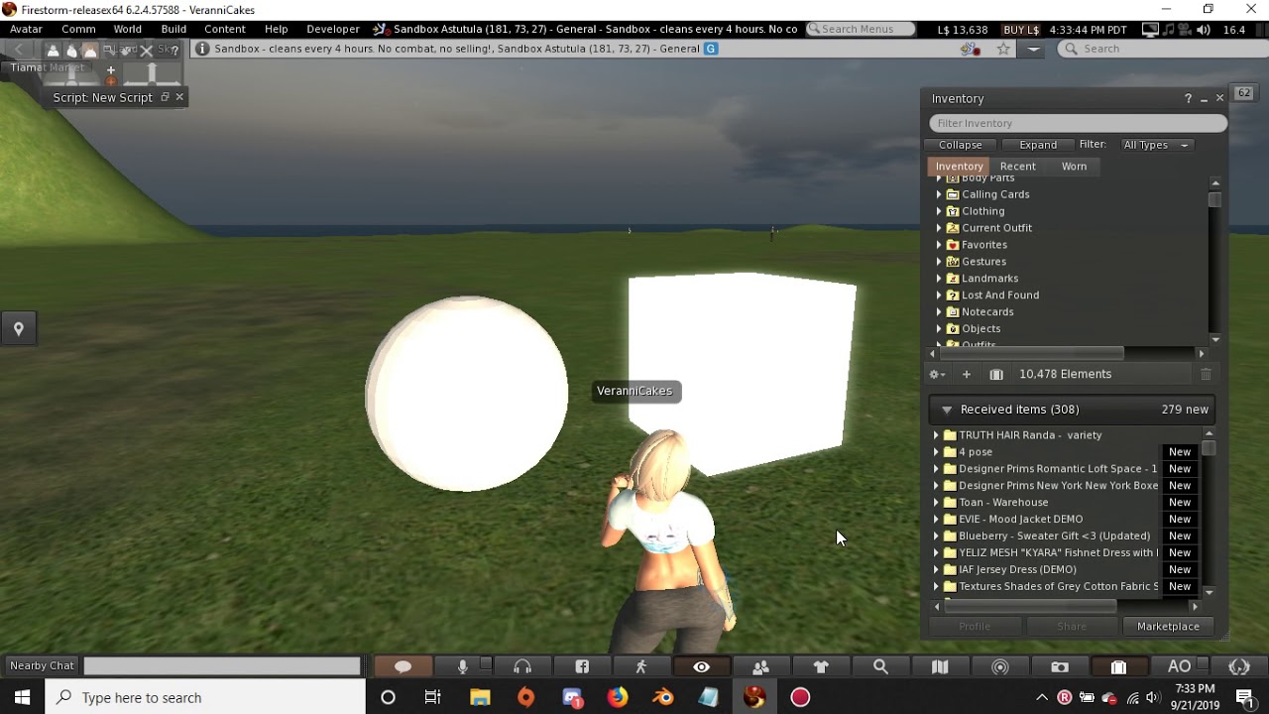Image resolution: width=1269 pixels, height=714 pixels.
Task: Open the All Types filter dropdown
Action: [x=1156, y=145]
